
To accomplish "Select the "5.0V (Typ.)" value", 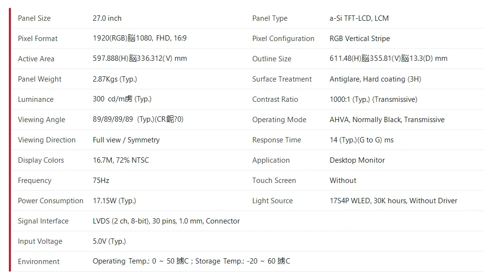I will tap(109, 241).
